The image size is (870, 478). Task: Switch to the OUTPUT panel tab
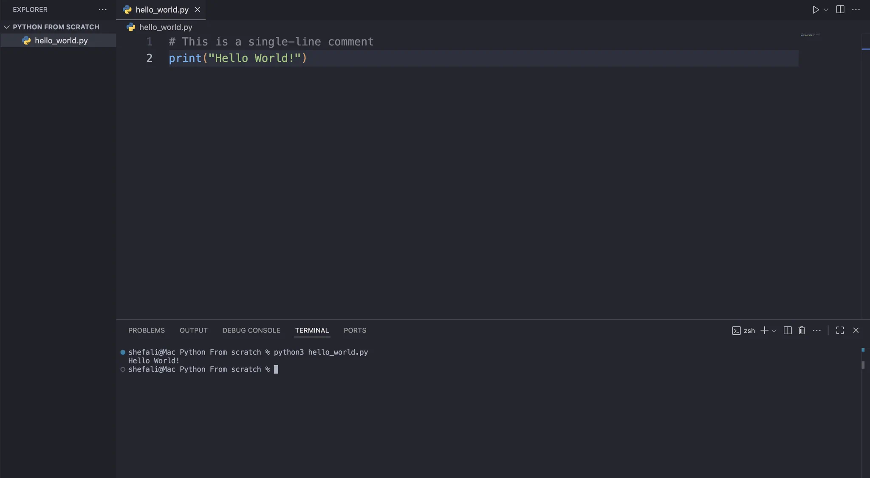click(x=194, y=330)
